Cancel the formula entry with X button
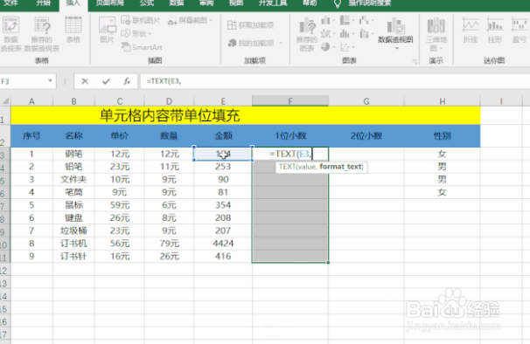This screenshot has width=530, height=344. pyautogui.click(x=85, y=81)
